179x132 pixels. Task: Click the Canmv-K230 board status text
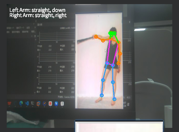pyautogui.click(x=66, y=97)
